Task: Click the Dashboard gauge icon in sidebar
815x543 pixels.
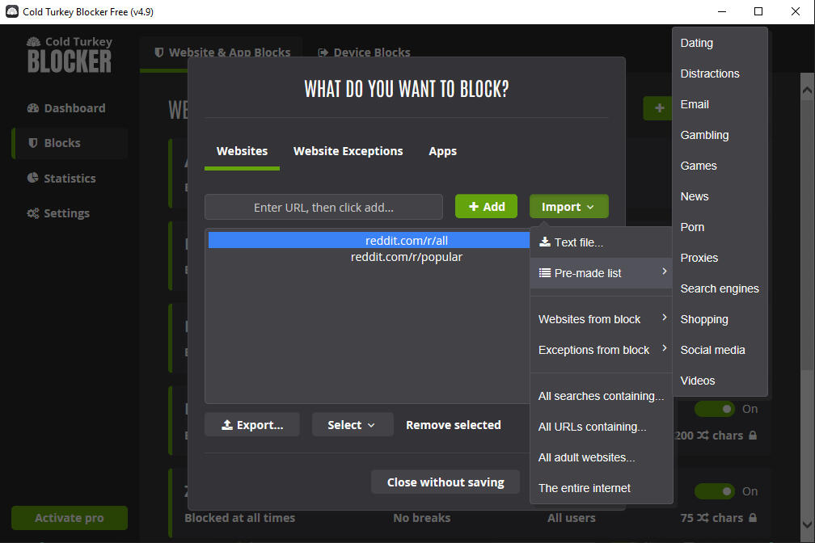Action: tap(33, 108)
